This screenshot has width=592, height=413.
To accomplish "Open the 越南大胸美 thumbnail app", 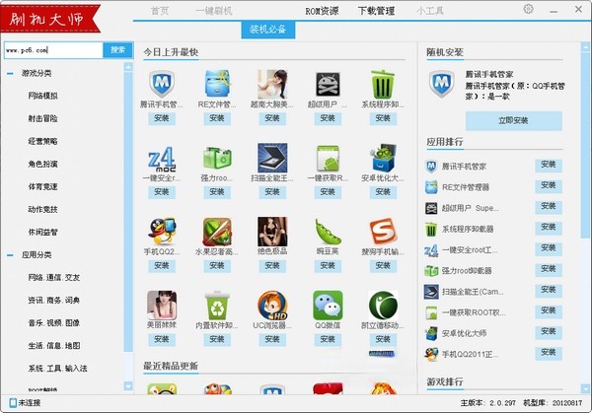I will 272,84.
